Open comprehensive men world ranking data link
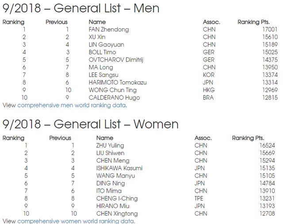The height and width of the screenshot is (224, 283). [x=72, y=105]
